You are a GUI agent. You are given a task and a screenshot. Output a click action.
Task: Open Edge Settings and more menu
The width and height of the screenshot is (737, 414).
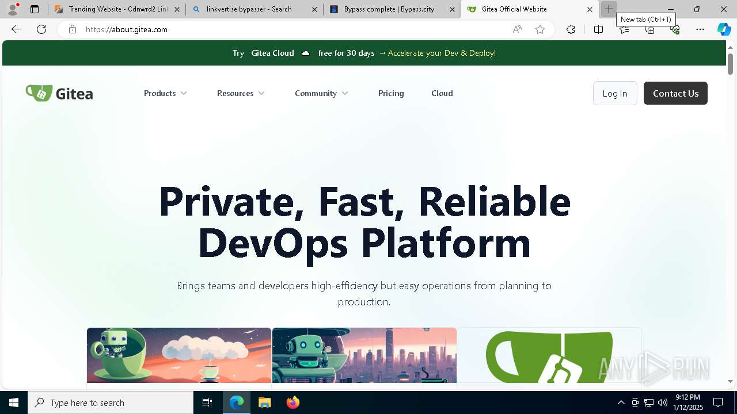pos(700,29)
